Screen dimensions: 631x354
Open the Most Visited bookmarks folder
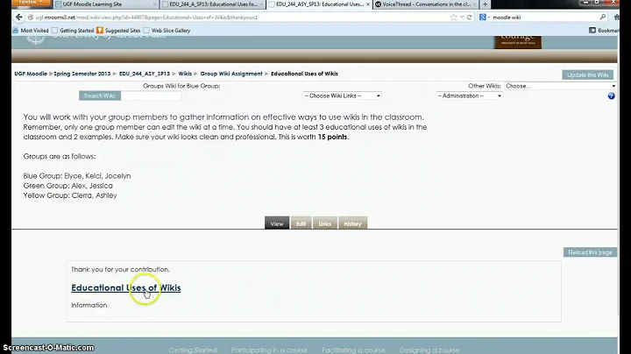click(x=31, y=30)
